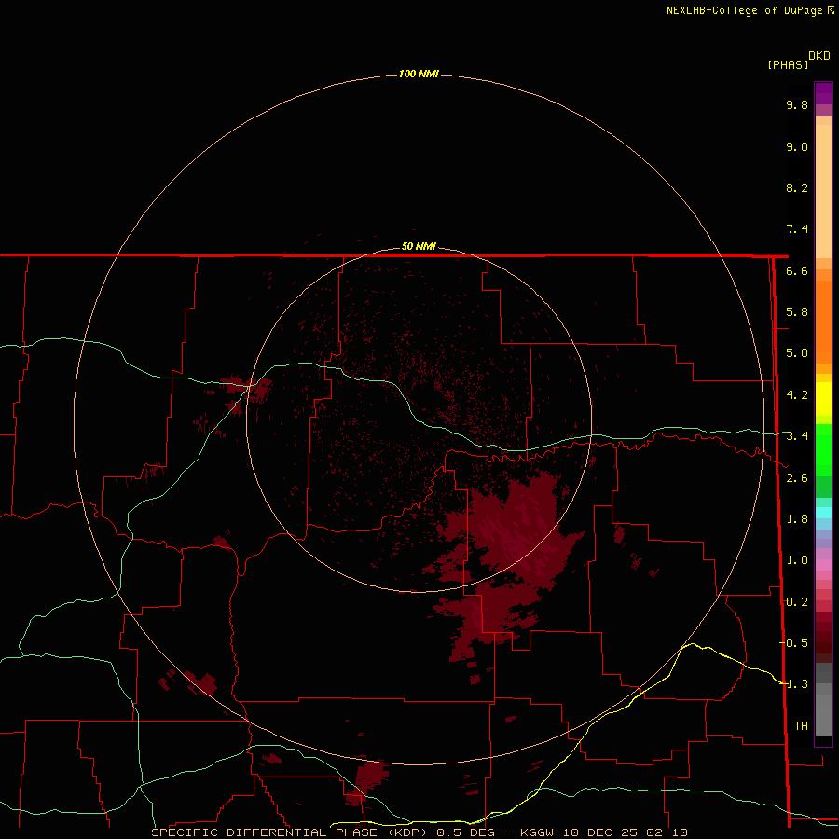
Task: Click the 5.8 scale value
Action: point(797,312)
